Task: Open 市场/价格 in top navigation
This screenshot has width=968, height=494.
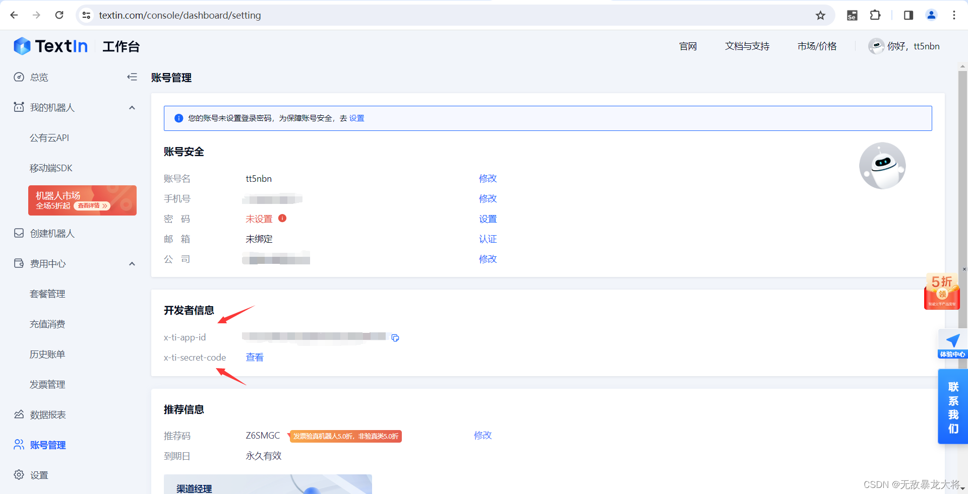Action: [x=817, y=46]
